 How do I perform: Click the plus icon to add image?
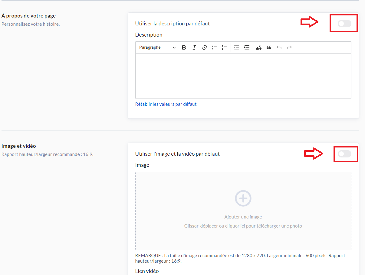pyautogui.click(x=243, y=198)
